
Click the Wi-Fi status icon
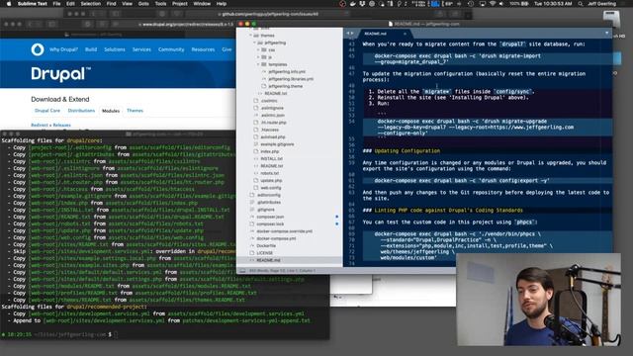point(493,4)
